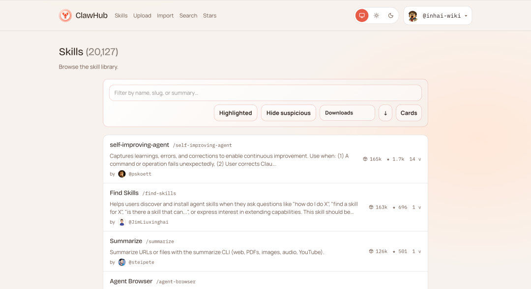
Task: Open the Downloads sort dropdown
Action: tap(347, 112)
